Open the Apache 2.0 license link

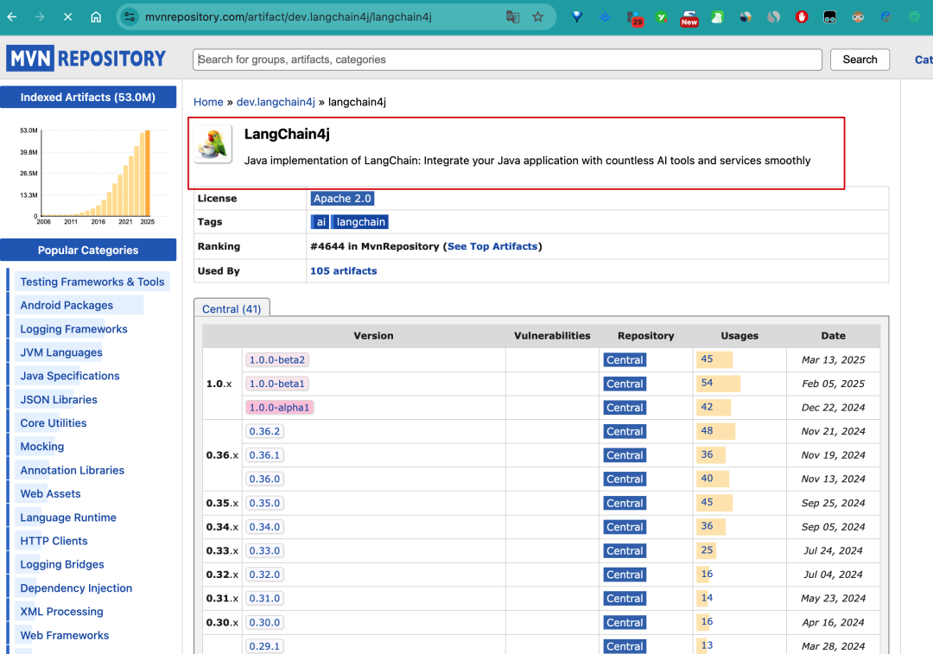[x=342, y=198]
